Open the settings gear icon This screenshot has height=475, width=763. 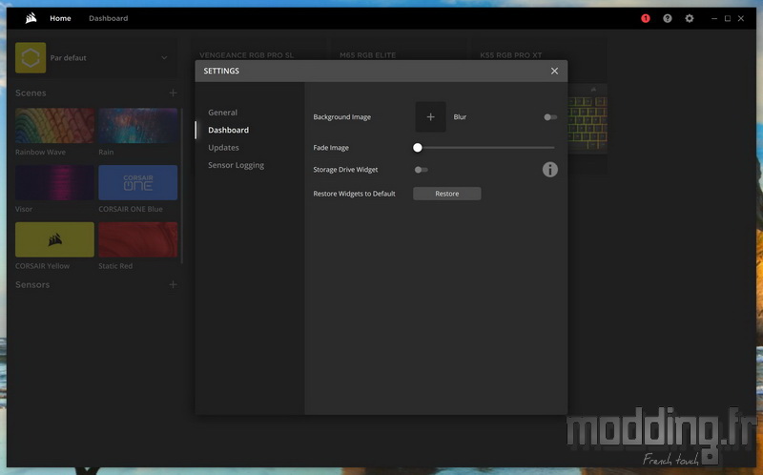pos(689,18)
